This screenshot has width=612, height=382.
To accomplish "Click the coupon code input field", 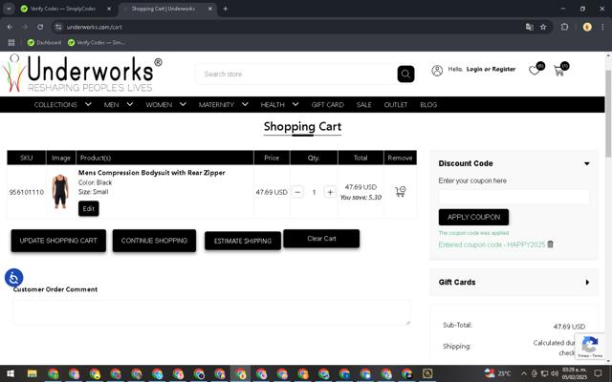I will (x=514, y=197).
